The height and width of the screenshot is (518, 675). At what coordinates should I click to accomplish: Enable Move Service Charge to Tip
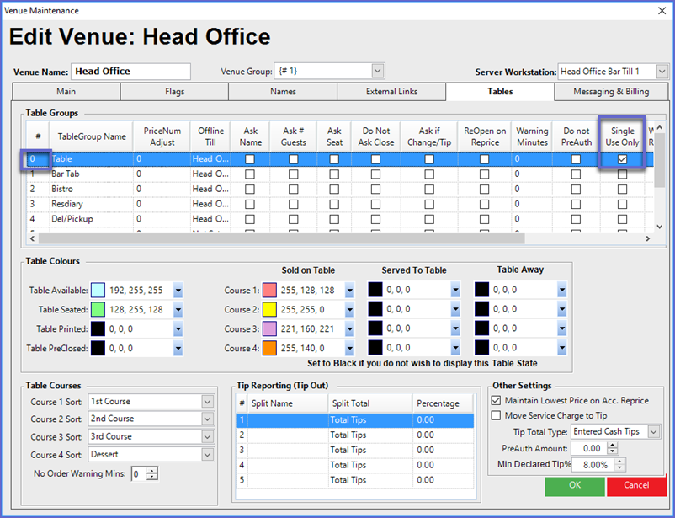tap(496, 415)
